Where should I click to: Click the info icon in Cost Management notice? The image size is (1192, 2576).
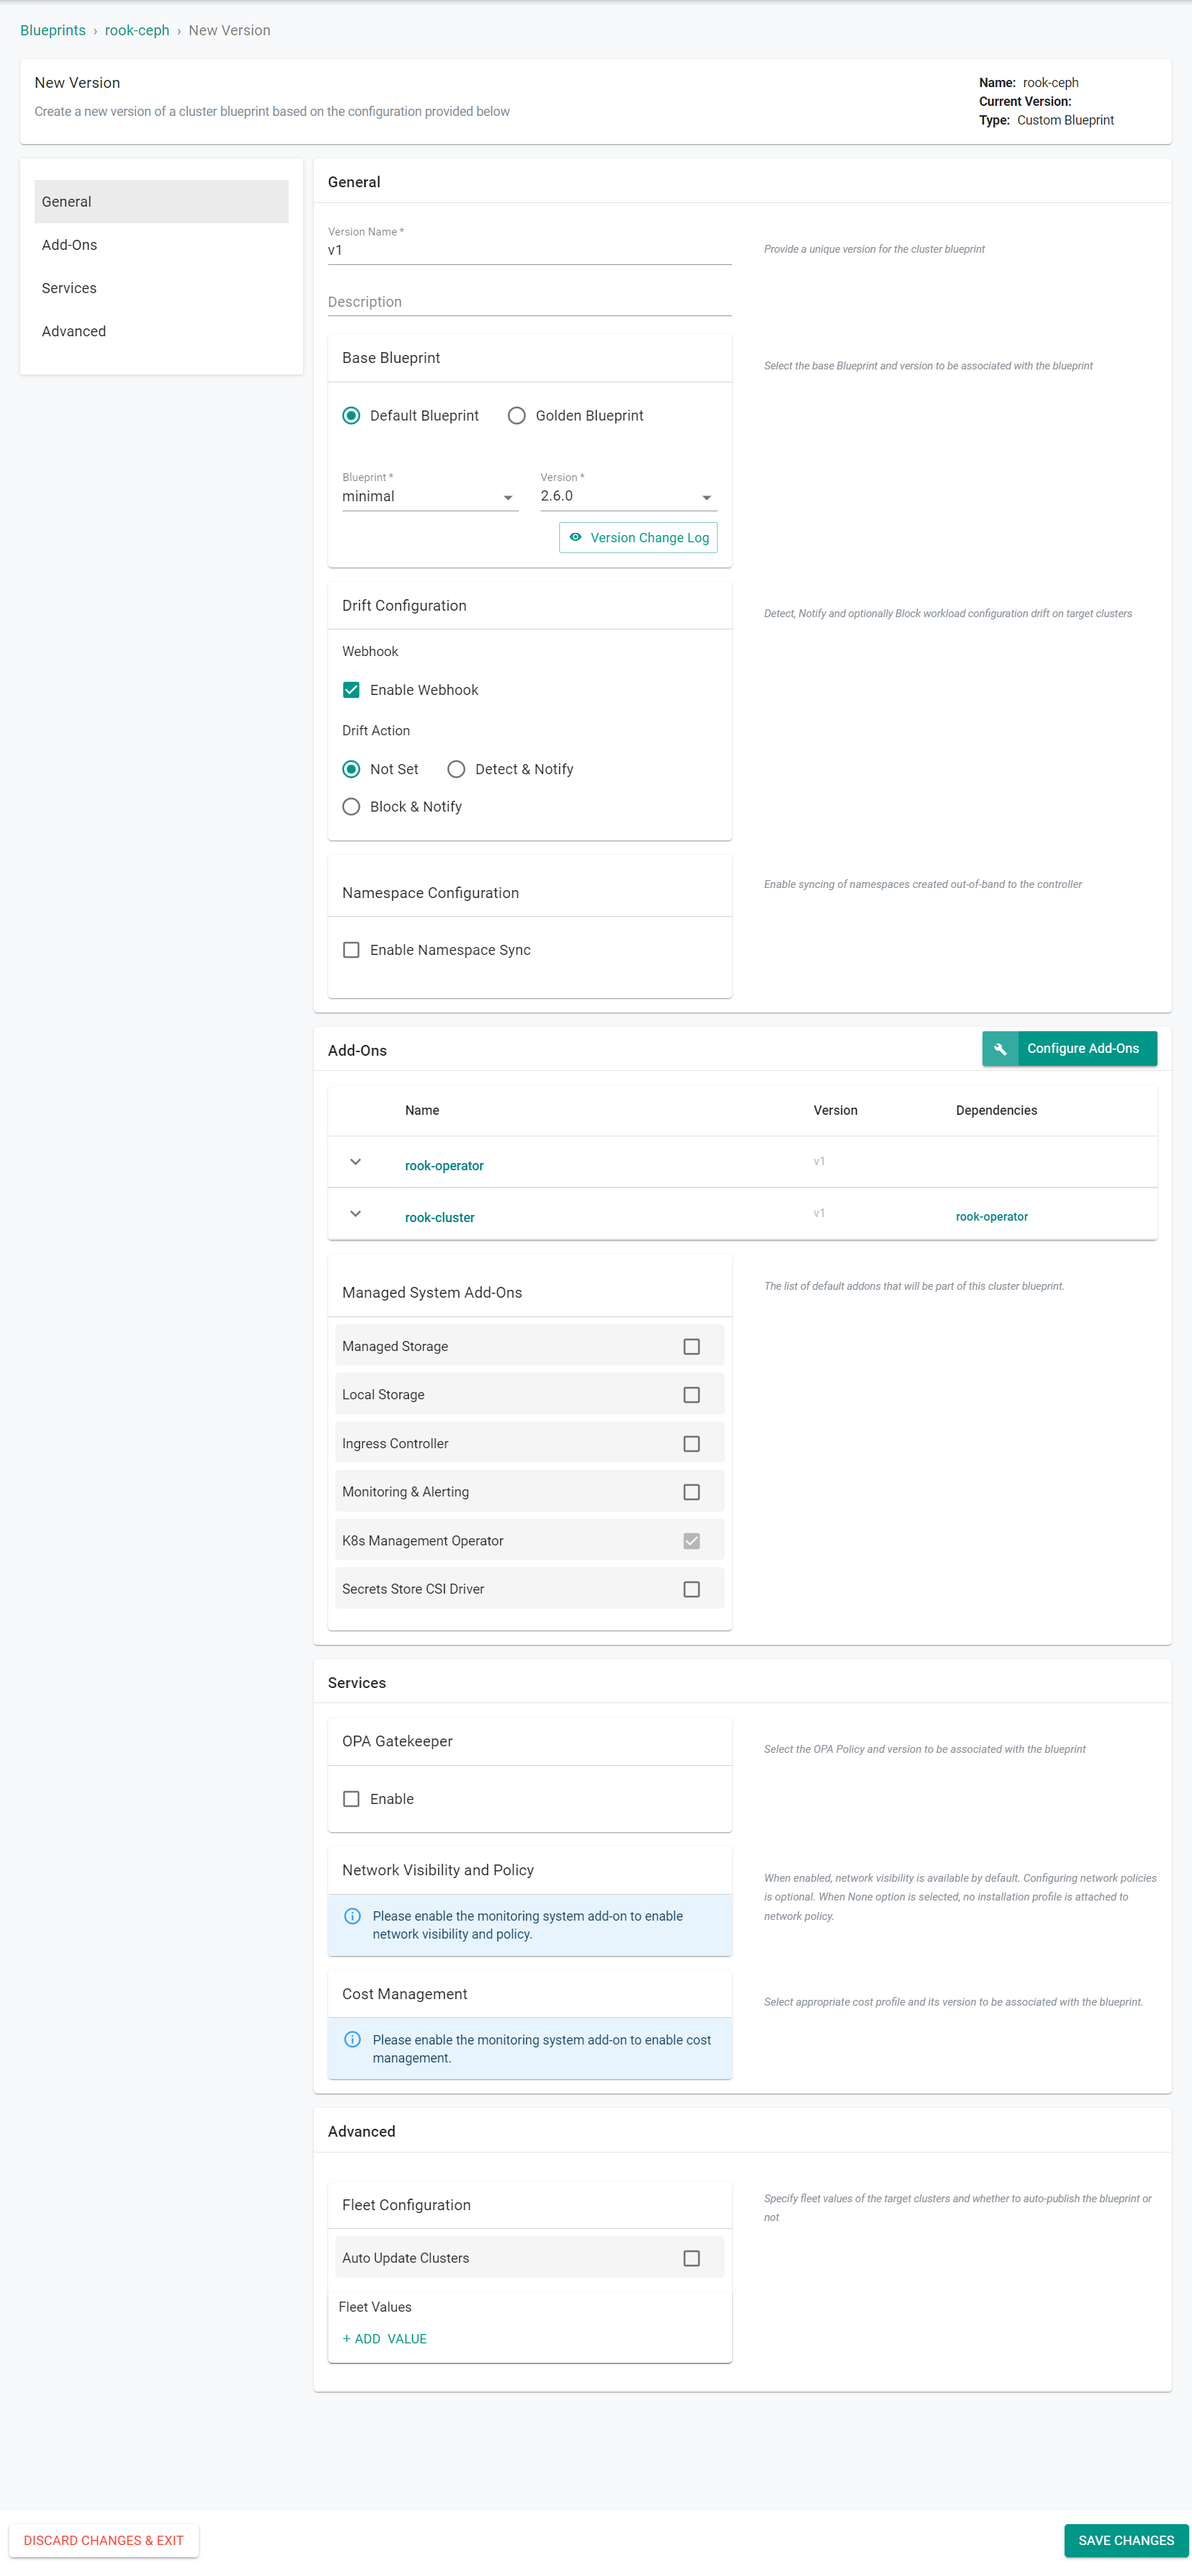[x=352, y=2039]
